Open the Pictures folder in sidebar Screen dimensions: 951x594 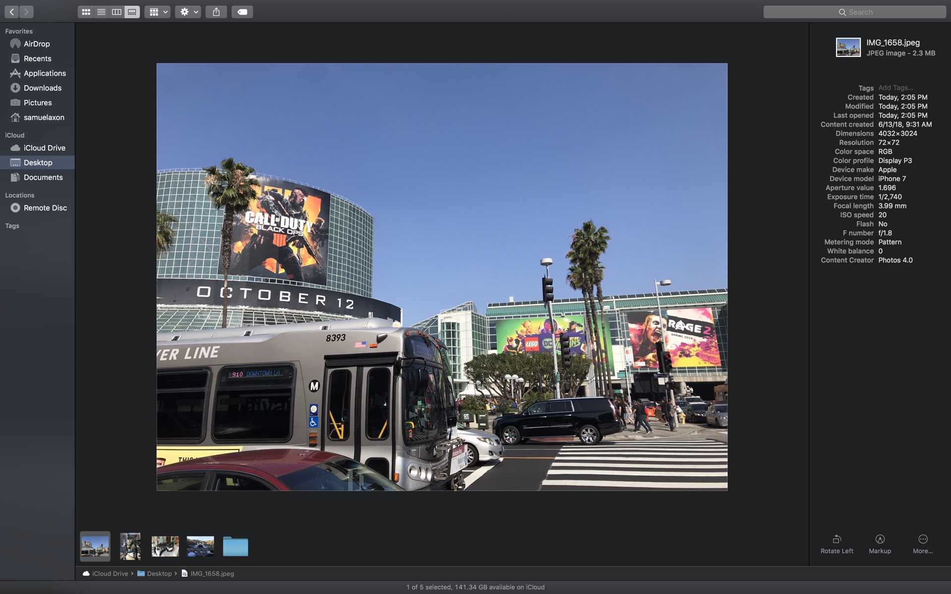pyautogui.click(x=38, y=102)
